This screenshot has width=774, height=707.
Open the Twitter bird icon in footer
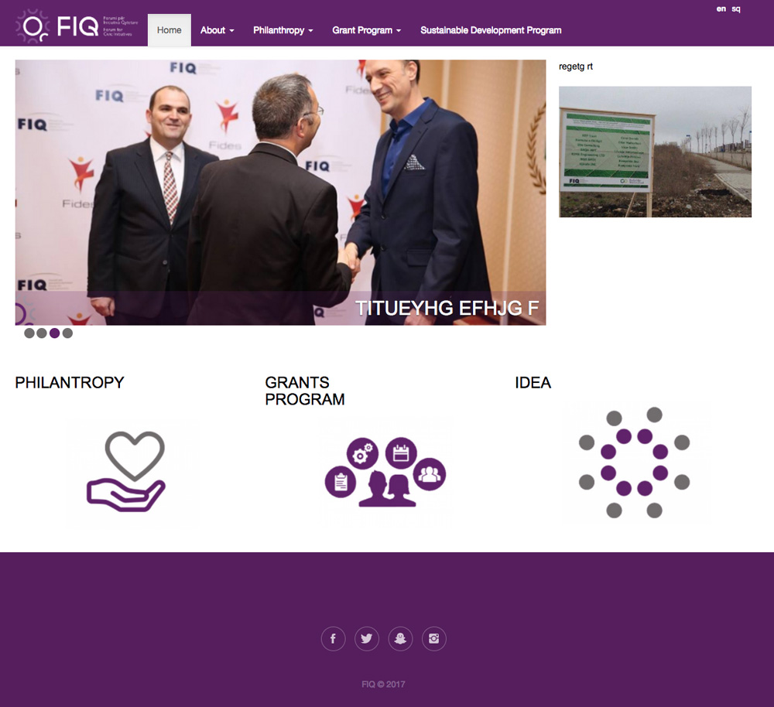(367, 638)
